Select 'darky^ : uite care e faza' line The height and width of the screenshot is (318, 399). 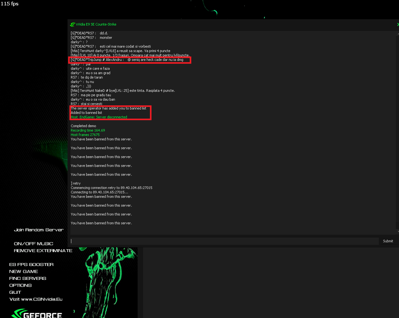tap(90, 69)
